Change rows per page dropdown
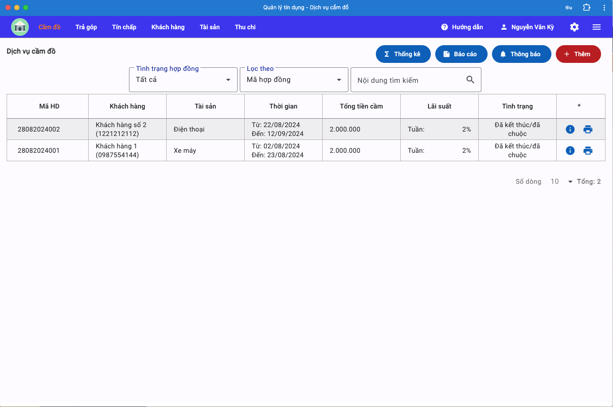Viewport: 613px width, 407px height. click(561, 182)
